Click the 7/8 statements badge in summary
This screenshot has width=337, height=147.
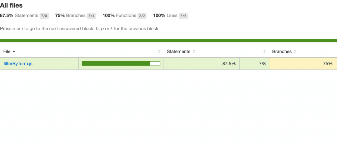click(x=44, y=16)
